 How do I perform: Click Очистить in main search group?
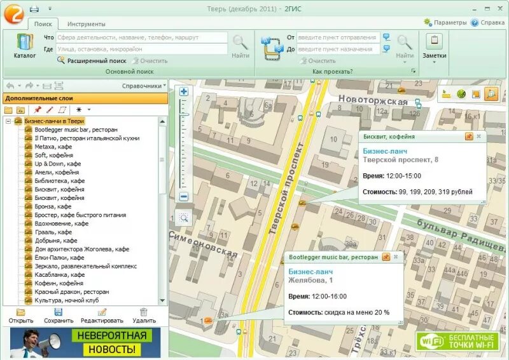pos(150,60)
